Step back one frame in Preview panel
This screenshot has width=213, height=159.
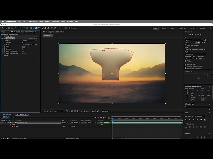(192, 34)
